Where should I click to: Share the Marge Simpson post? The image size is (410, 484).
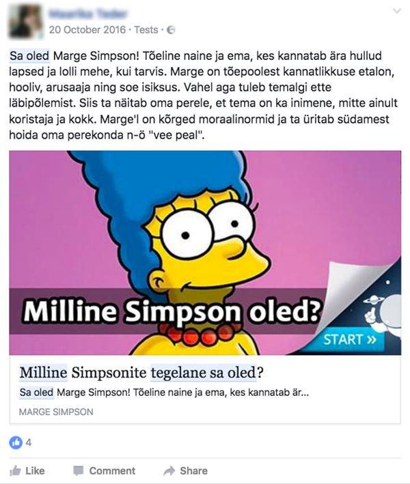click(x=185, y=471)
